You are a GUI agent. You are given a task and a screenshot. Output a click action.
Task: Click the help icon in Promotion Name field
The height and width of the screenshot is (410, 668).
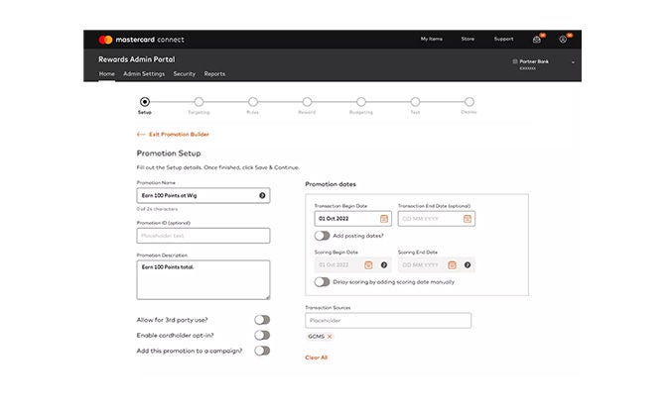[262, 195]
